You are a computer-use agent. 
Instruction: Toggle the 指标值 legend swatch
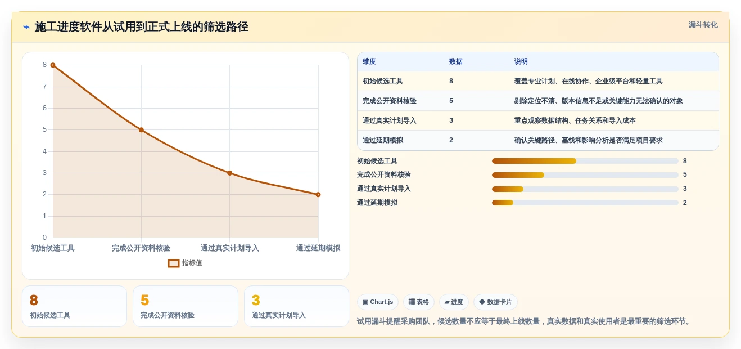click(174, 263)
